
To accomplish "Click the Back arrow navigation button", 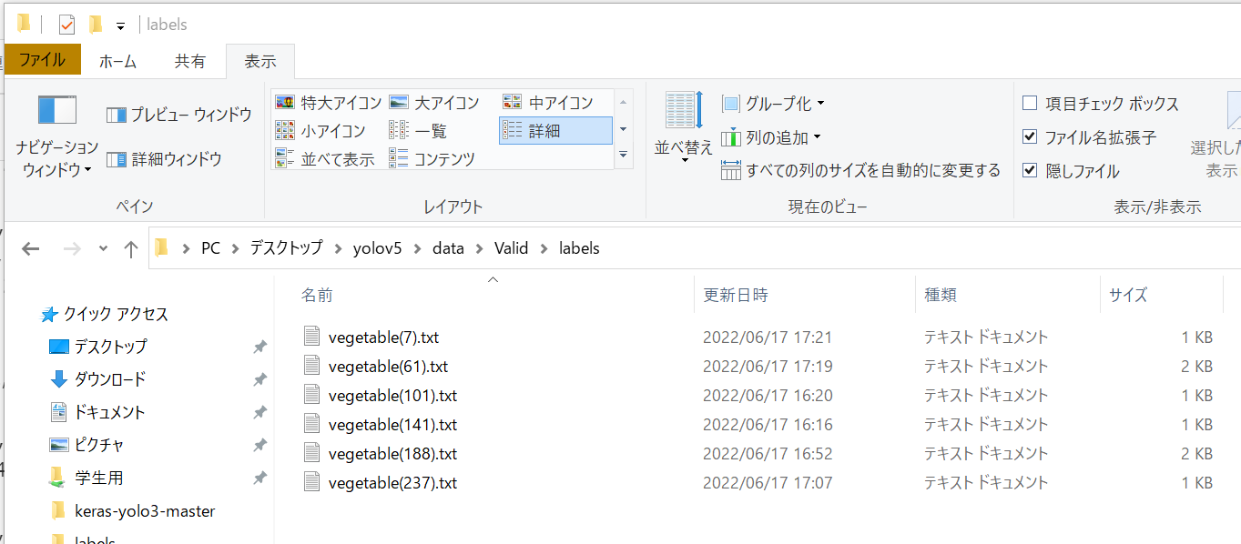I will tap(30, 249).
